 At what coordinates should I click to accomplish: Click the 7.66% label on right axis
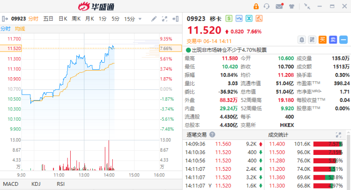pos(170,48)
